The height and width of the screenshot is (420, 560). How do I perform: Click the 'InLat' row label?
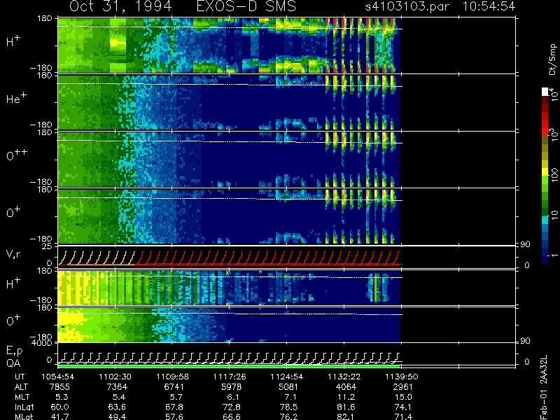pos(24,407)
